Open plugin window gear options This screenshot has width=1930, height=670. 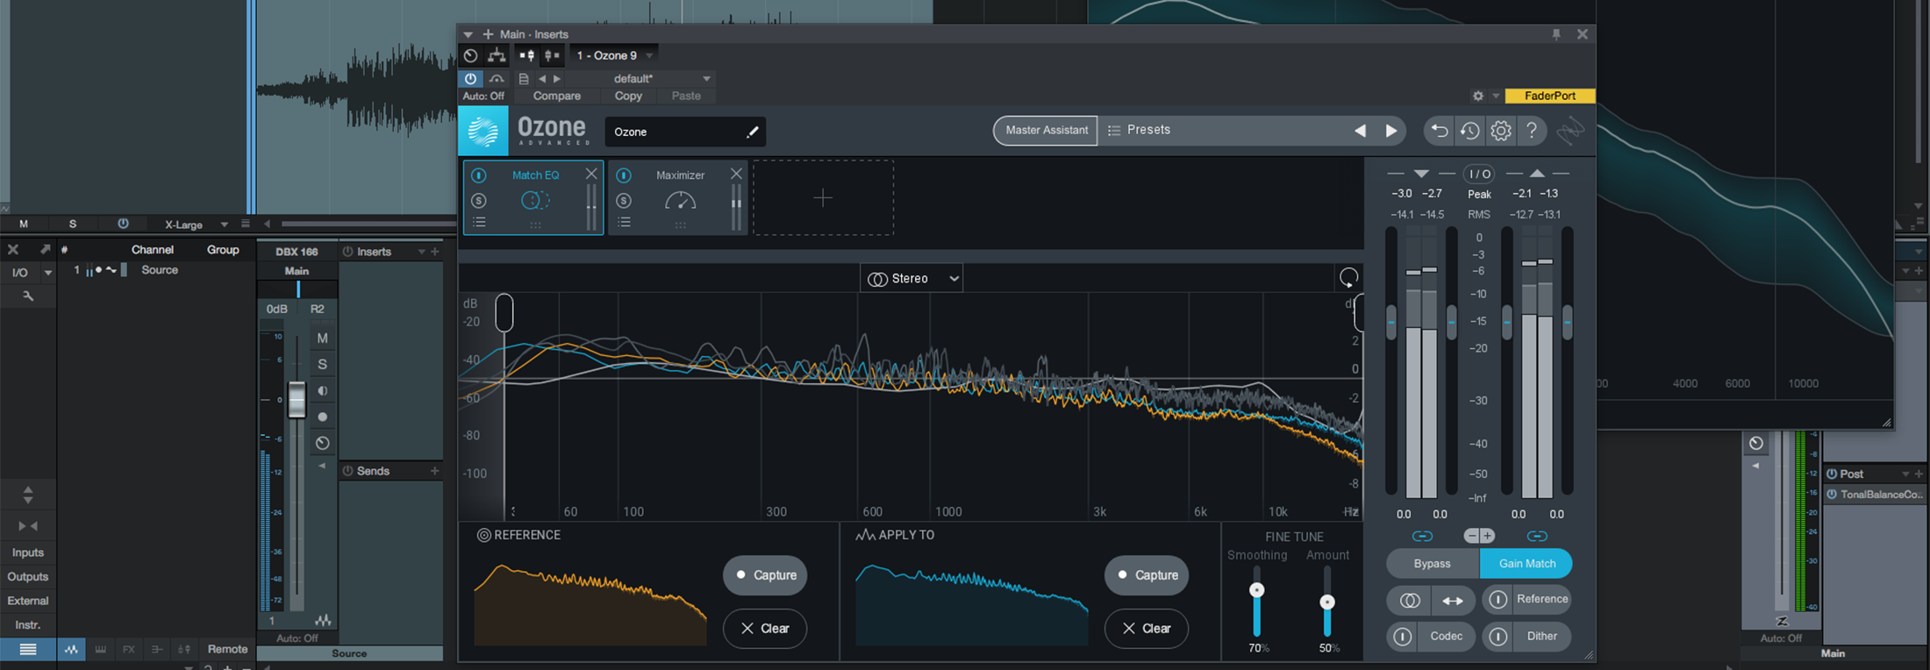(1478, 96)
